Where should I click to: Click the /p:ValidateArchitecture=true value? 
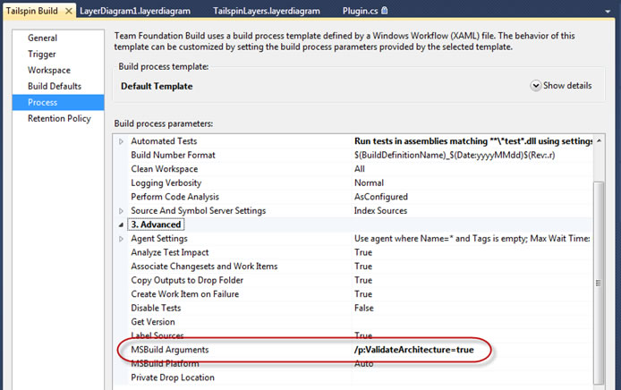[x=414, y=350]
